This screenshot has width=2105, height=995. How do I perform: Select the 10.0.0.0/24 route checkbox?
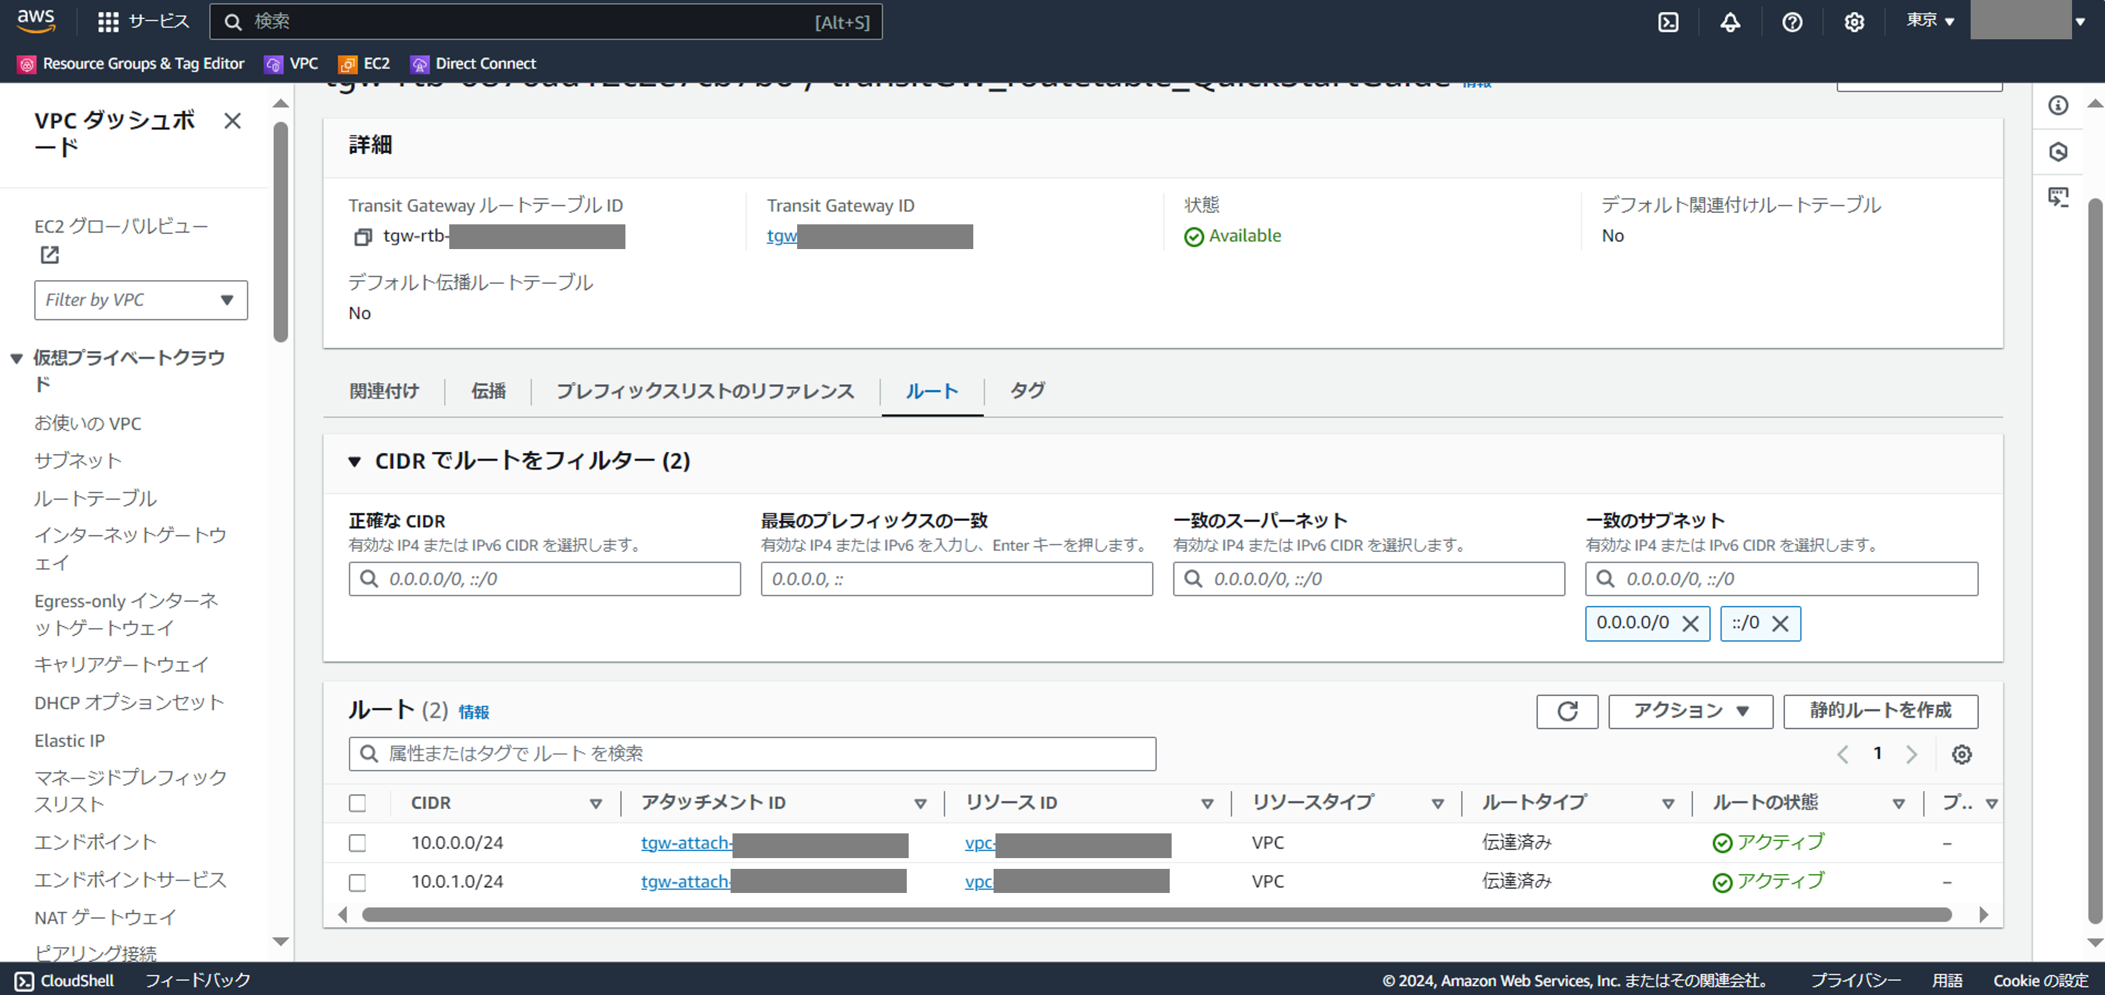coord(357,843)
